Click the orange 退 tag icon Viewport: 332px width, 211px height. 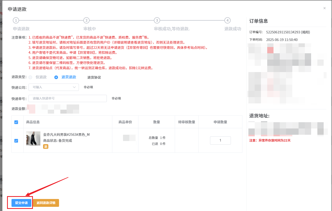(46, 146)
